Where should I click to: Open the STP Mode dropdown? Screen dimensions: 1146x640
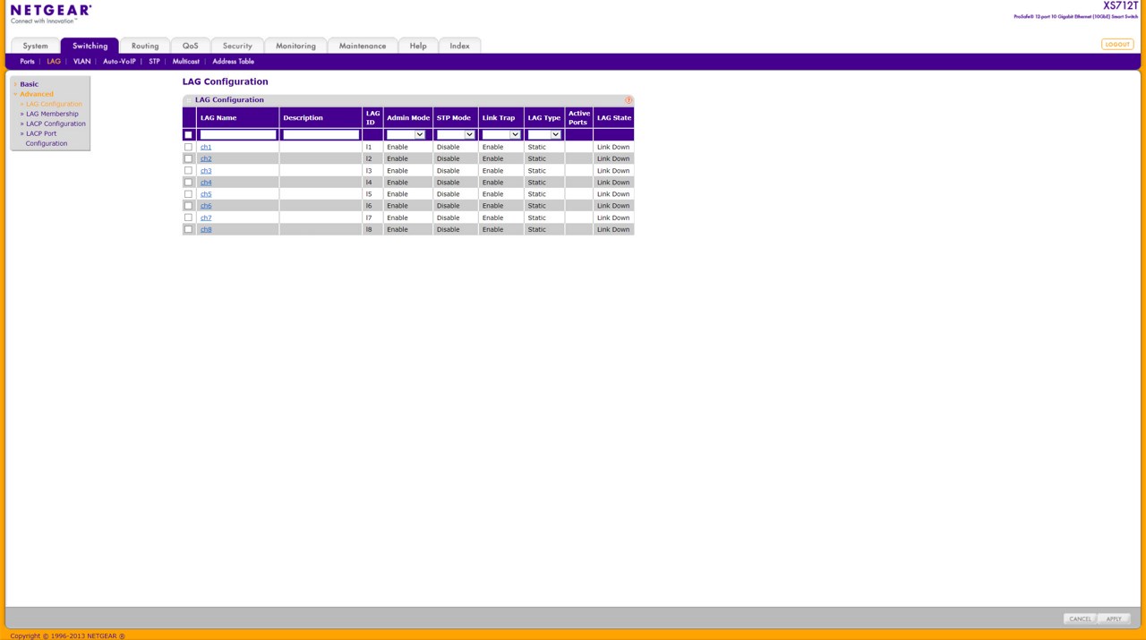tap(456, 134)
